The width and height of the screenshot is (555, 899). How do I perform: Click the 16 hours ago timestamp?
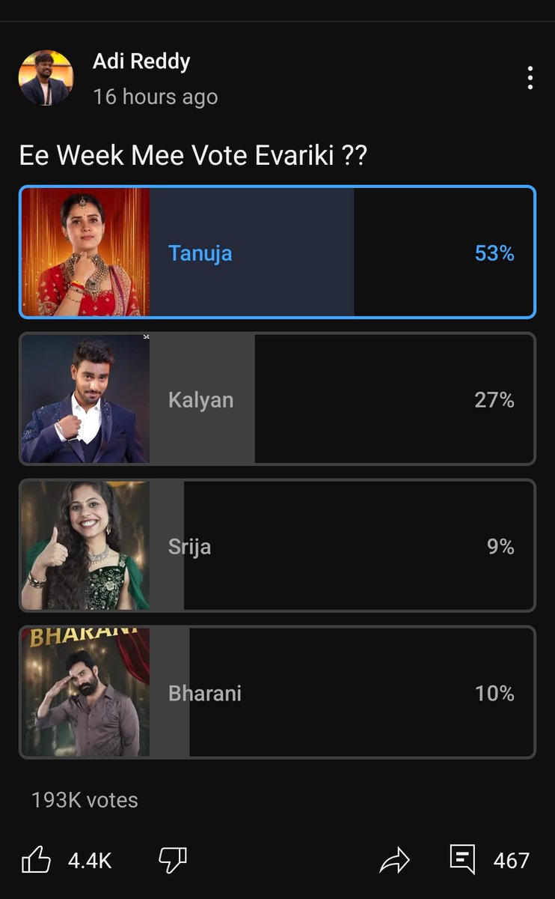[x=156, y=97]
